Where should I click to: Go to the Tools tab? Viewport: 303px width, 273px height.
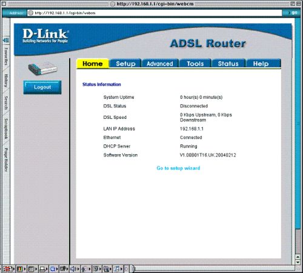[195, 64]
